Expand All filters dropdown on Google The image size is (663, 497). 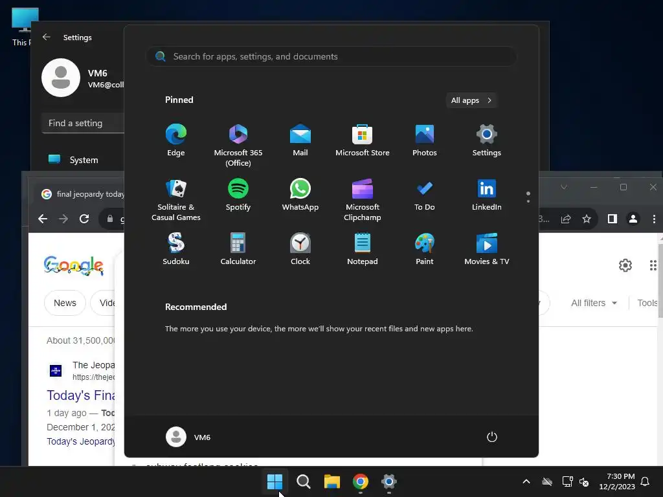(594, 303)
